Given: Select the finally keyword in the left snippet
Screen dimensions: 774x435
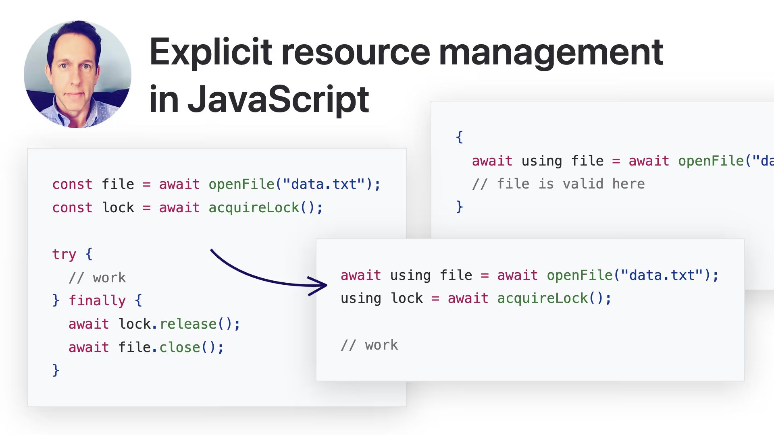Looking at the screenshot, I should click(97, 300).
